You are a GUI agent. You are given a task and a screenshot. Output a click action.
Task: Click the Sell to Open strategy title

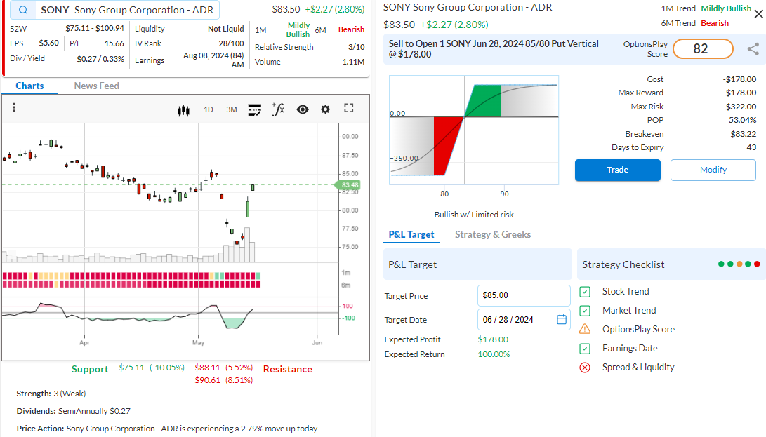(494, 49)
